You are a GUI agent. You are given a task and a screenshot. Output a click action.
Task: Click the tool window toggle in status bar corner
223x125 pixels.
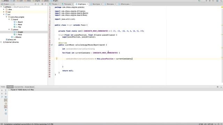click(1, 124)
